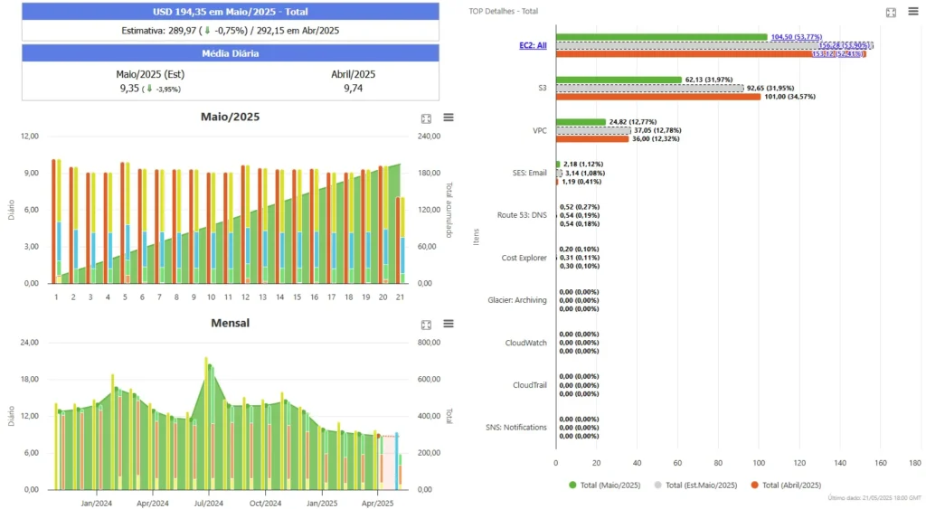The height and width of the screenshot is (509, 926).
Task: Select the Route 53: DNS item label
Action: tap(522, 215)
